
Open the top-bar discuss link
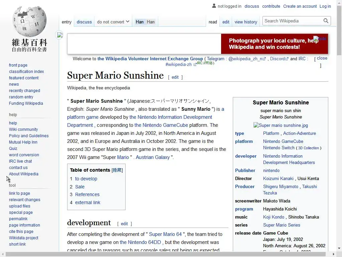[x=252, y=6]
